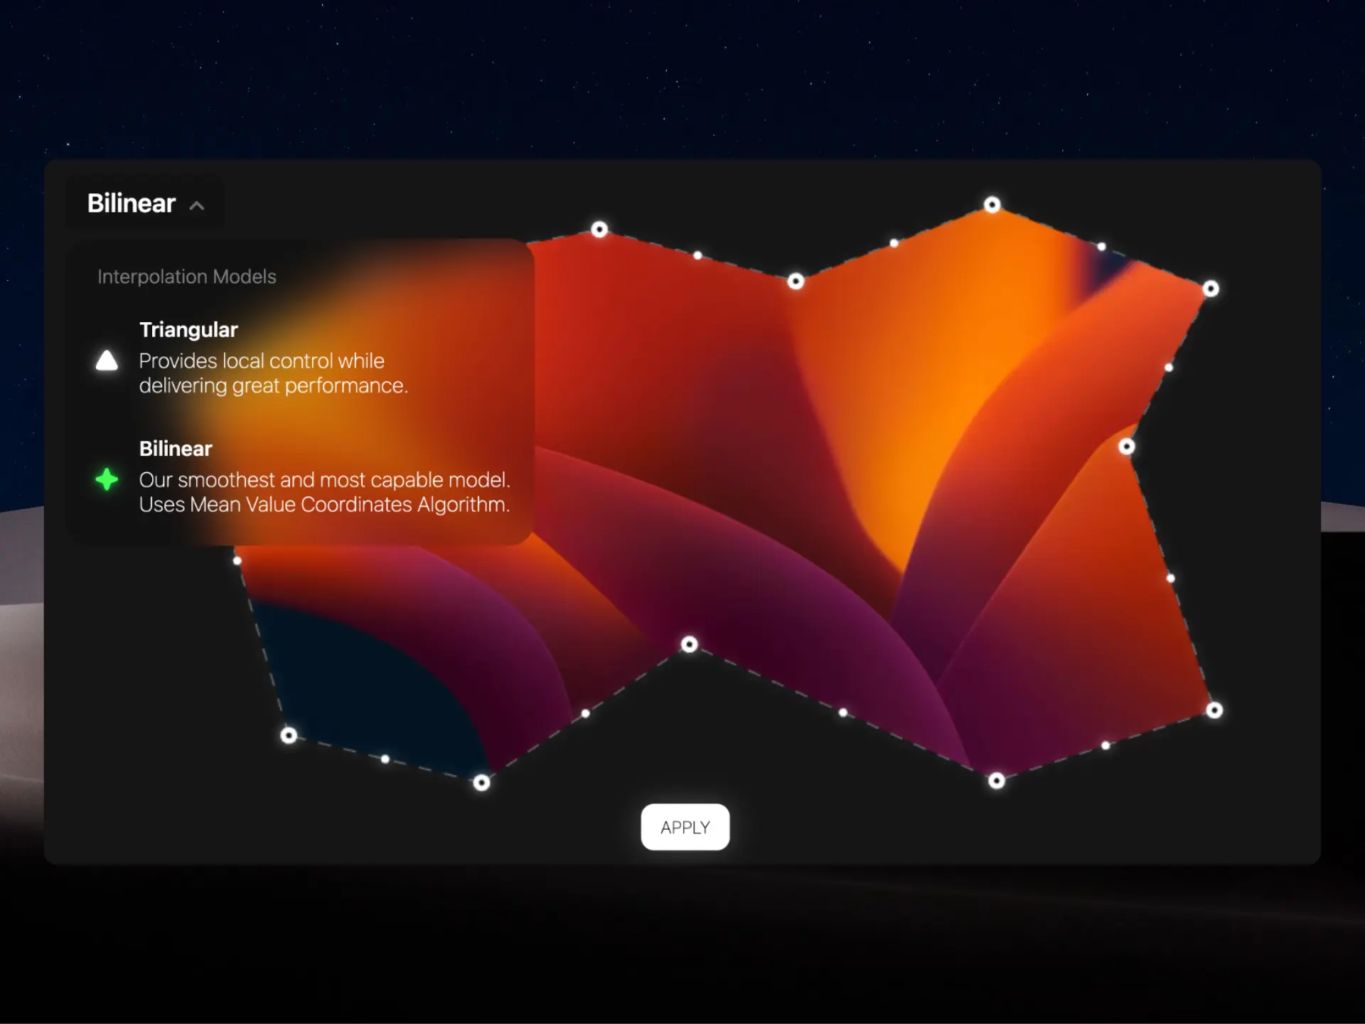
Task: Open the Bilinear model dropdown header
Action: (x=132, y=203)
